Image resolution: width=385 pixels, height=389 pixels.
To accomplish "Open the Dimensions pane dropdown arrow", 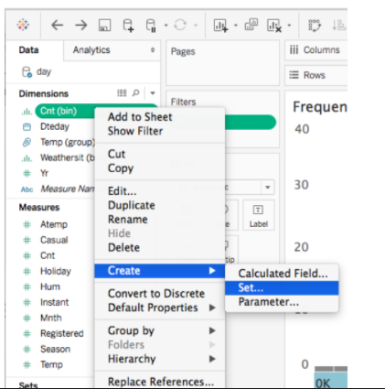I will (x=153, y=93).
